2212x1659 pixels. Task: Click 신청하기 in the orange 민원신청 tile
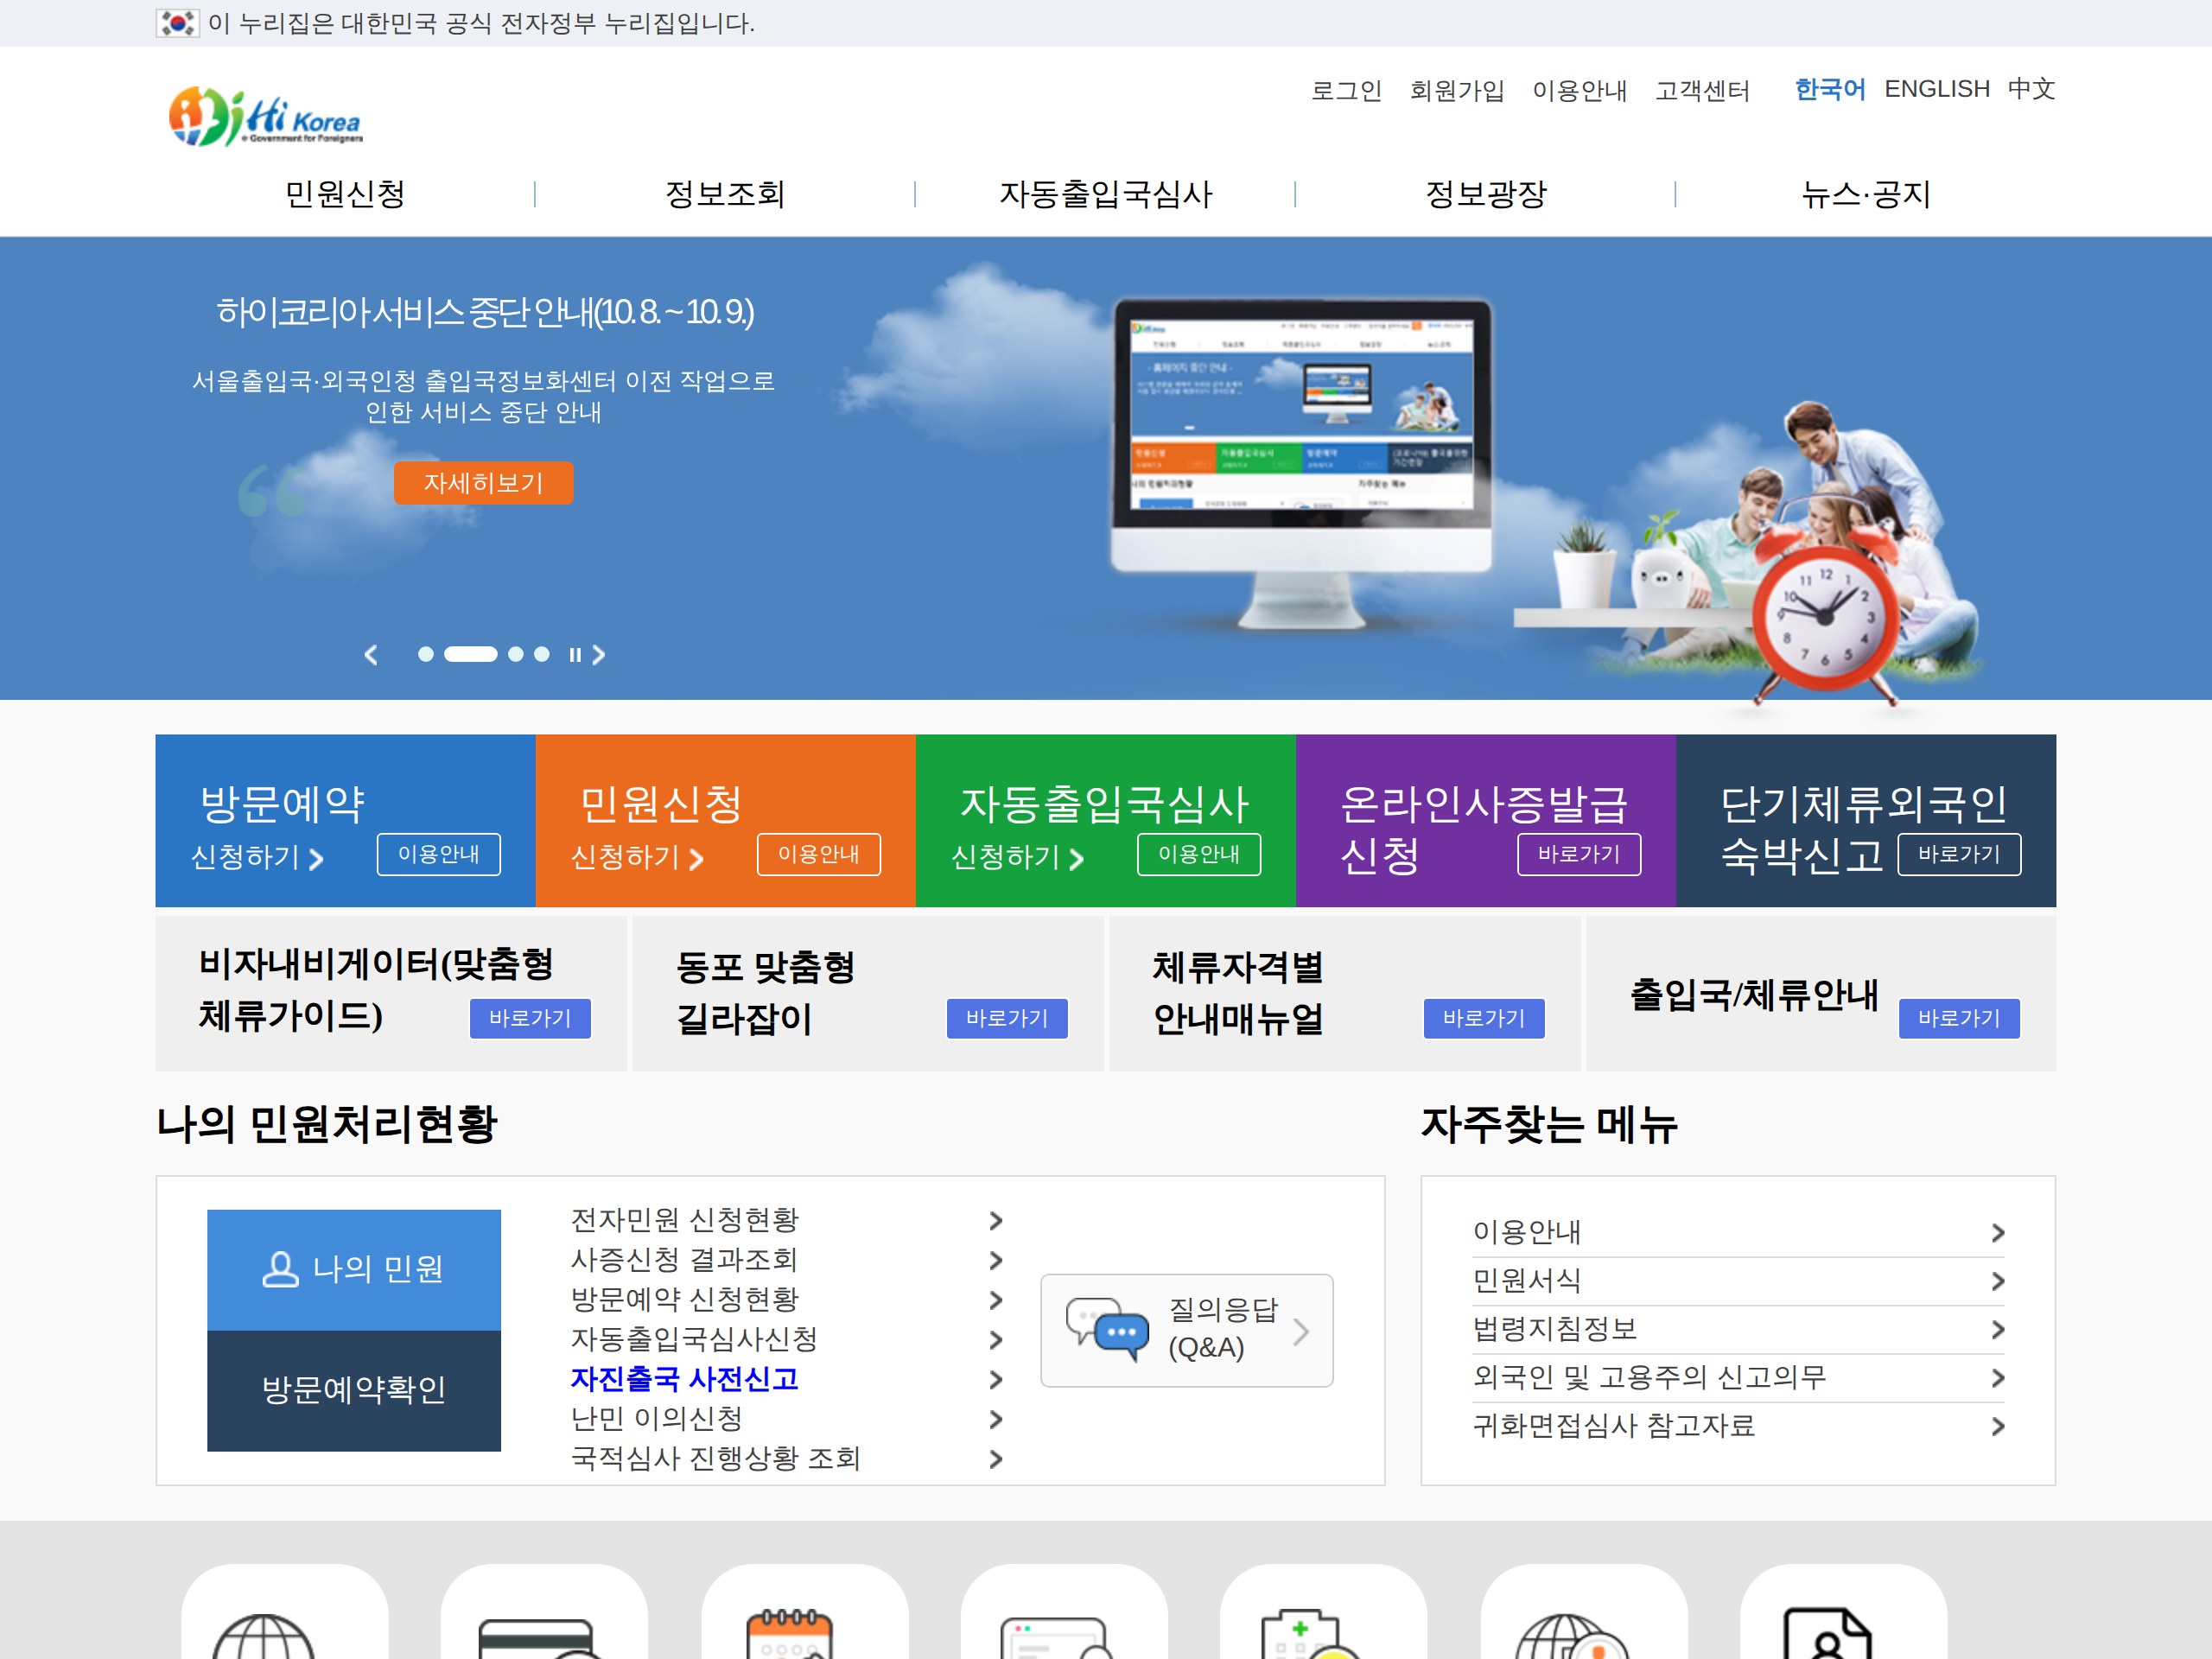[x=637, y=858]
